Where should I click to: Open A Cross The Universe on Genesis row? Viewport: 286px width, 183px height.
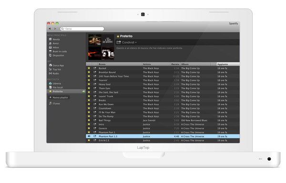click(x=193, y=128)
